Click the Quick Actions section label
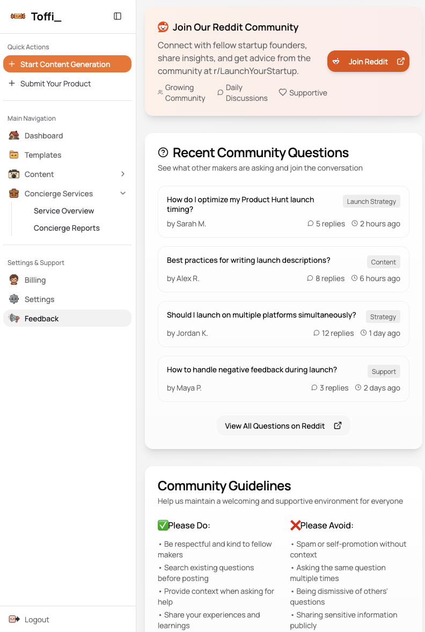425x632 pixels. pyautogui.click(x=28, y=47)
